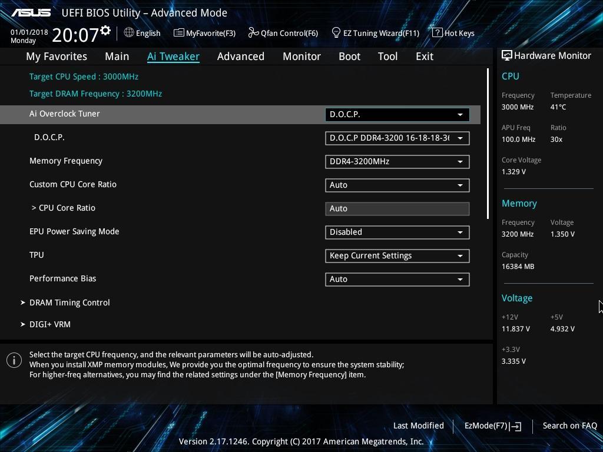
Task: Click the EzMode exit arrow icon
Action: point(516,426)
